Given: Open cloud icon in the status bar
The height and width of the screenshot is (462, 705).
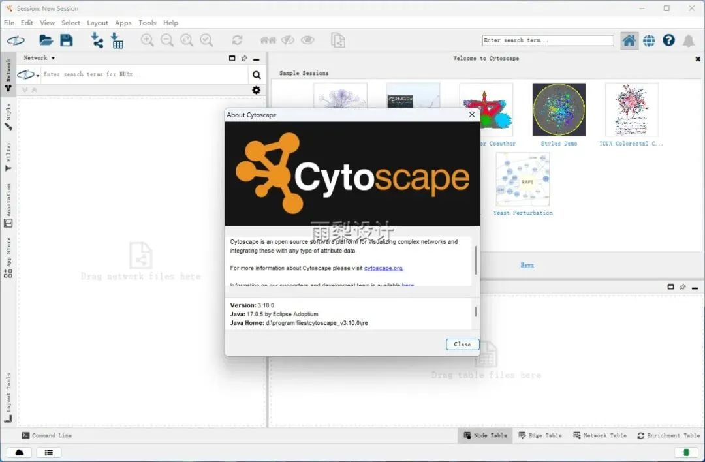Looking at the screenshot, I should point(20,453).
